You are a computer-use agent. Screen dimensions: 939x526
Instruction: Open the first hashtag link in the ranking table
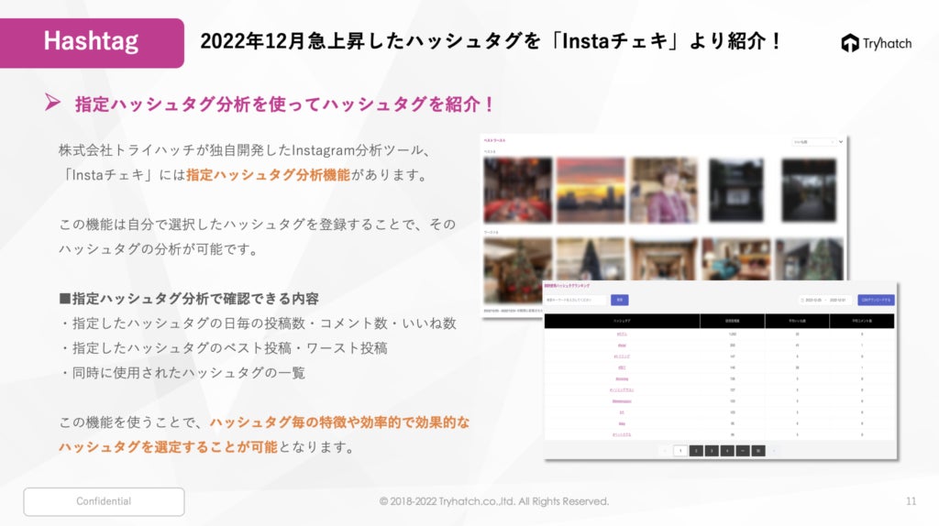(x=622, y=334)
